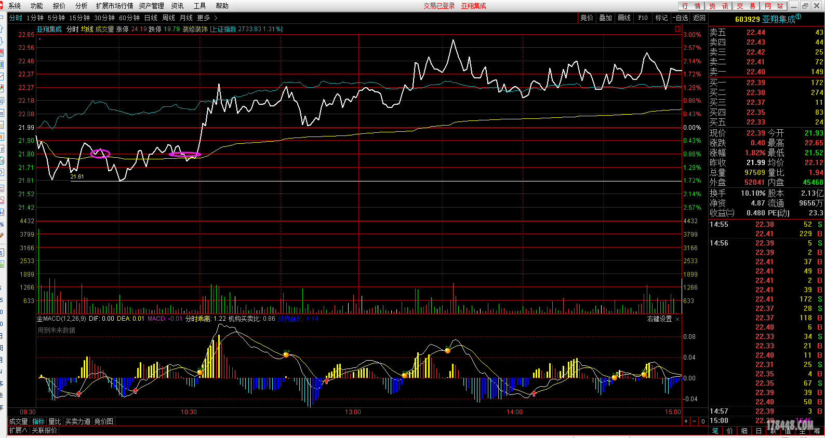This screenshot has height=438, width=825.
Task: Open 右键设置 in MACD panel
Action: coord(659,319)
